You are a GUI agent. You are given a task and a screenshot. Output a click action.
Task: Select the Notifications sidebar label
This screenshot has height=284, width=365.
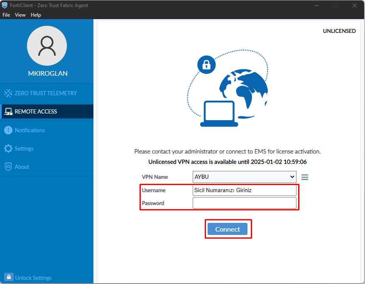[30, 130]
